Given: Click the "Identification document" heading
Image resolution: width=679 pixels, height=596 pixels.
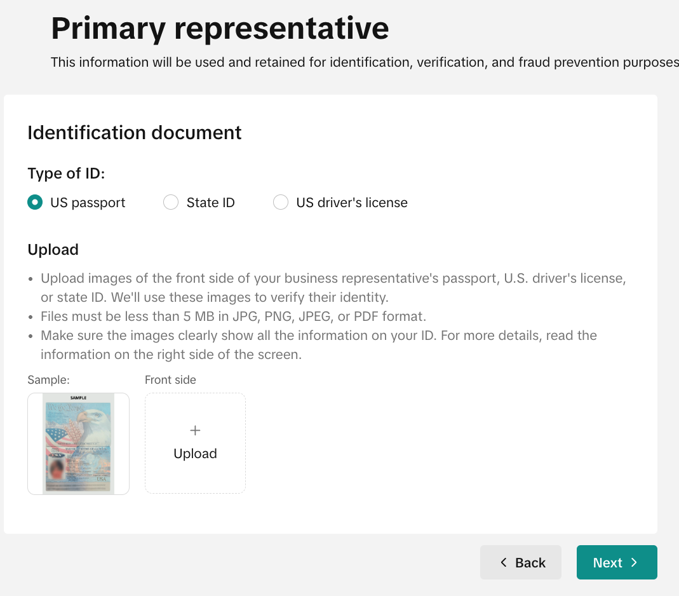Looking at the screenshot, I should click(134, 133).
